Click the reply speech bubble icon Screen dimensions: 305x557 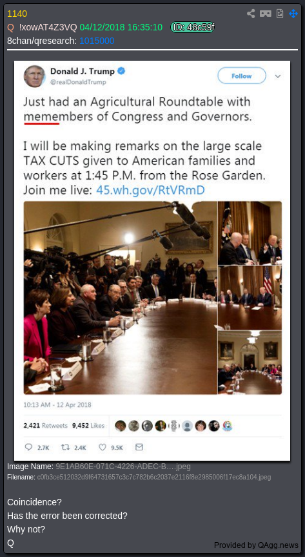point(29,447)
